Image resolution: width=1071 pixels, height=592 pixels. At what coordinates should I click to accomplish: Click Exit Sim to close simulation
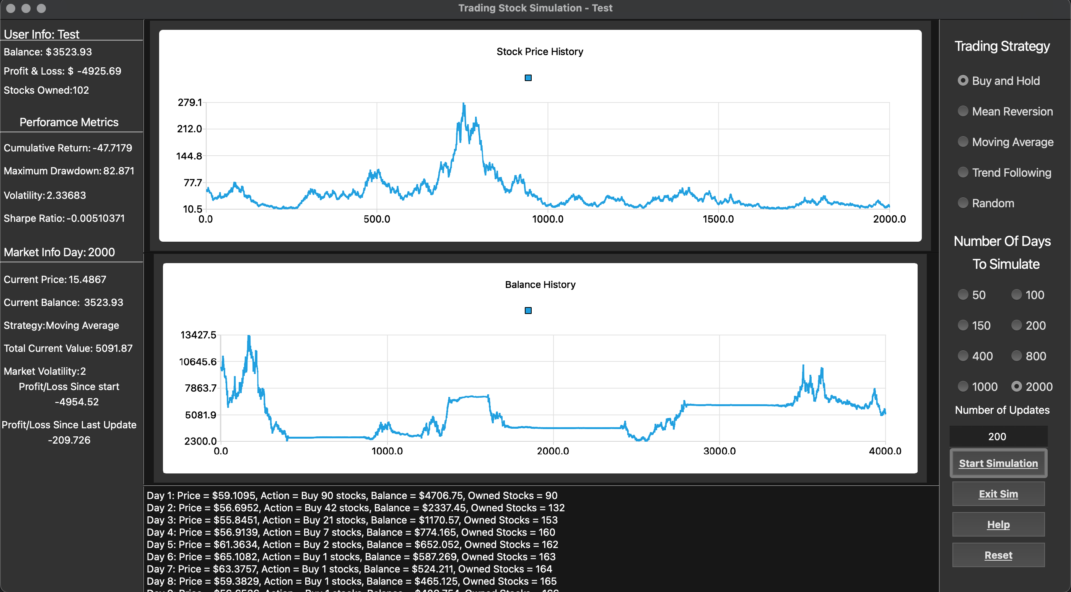tap(997, 494)
